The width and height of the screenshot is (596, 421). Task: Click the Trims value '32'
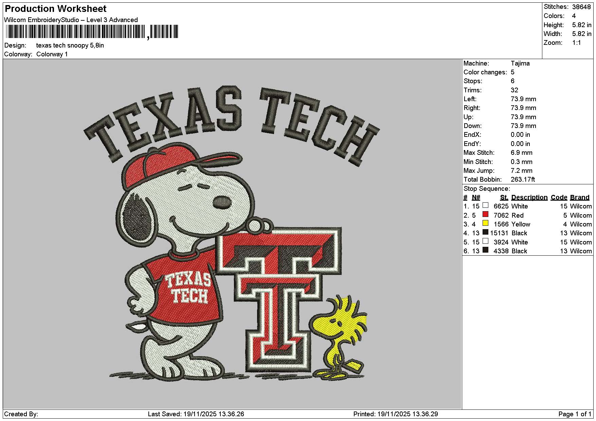tap(514, 90)
